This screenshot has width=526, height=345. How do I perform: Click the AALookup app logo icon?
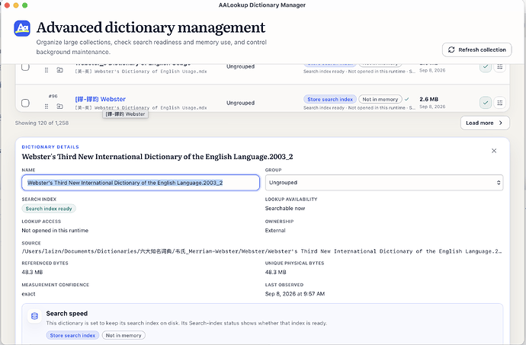tap(22, 28)
